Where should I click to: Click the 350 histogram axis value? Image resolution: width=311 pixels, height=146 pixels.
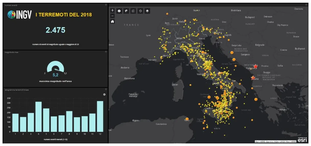pos(9,98)
